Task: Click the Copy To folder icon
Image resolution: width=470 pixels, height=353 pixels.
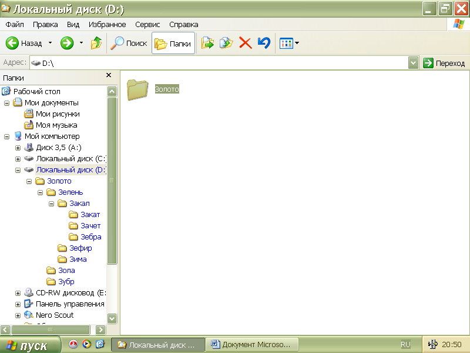Action: pyautogui.click(x=226, y=43)
